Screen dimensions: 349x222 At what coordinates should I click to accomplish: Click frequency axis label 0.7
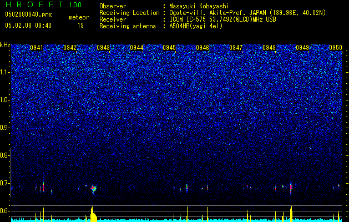pyautogui.click(x=3, y=183)
